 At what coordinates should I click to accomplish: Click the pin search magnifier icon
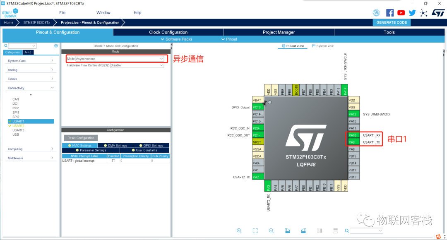(x=347, y=230)
